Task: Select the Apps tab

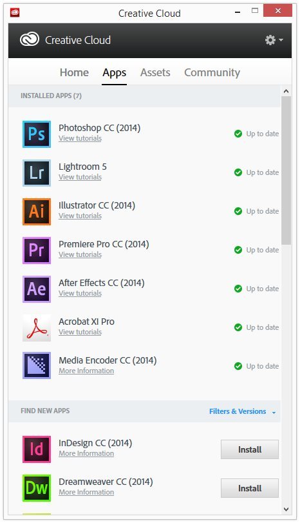Action: [x=114, y=73]
